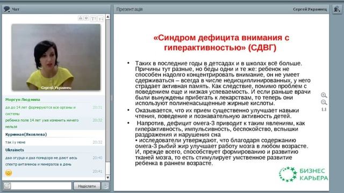Click the Бизнес Карьера logo on the slide
Image resolution: width=344 pixels, height=193 pixels.
303,174
